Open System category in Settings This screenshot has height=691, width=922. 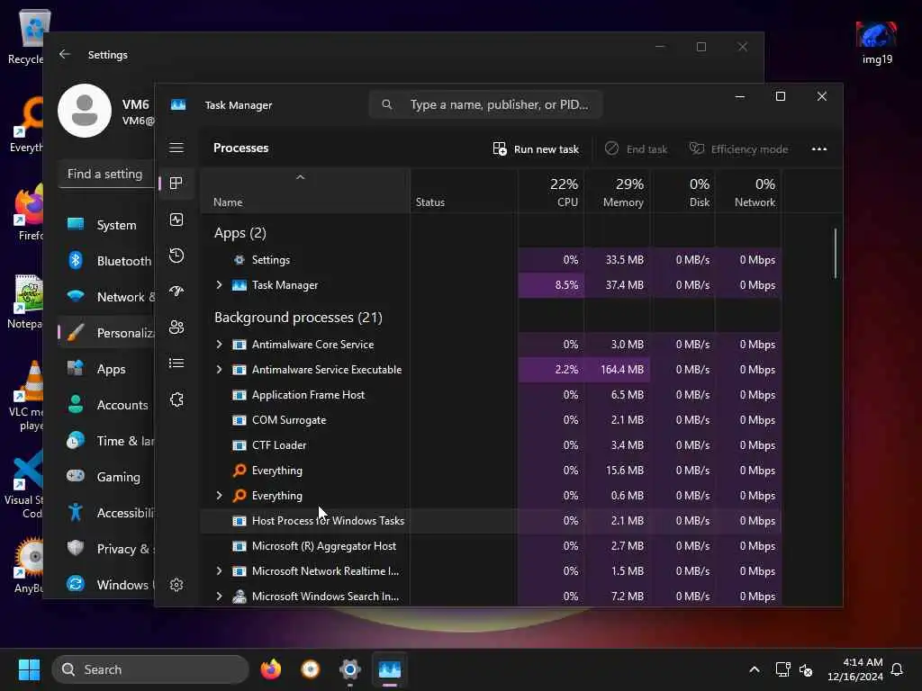pos(106,225)
